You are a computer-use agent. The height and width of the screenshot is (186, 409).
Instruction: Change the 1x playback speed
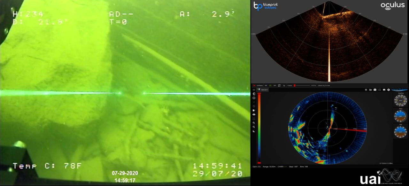(284, 86)
